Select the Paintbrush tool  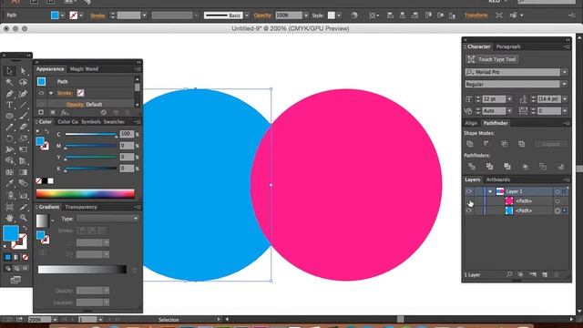click(23, 116)
